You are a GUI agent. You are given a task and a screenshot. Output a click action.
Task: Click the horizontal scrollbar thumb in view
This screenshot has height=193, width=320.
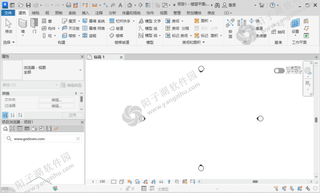tap(255, 182)
